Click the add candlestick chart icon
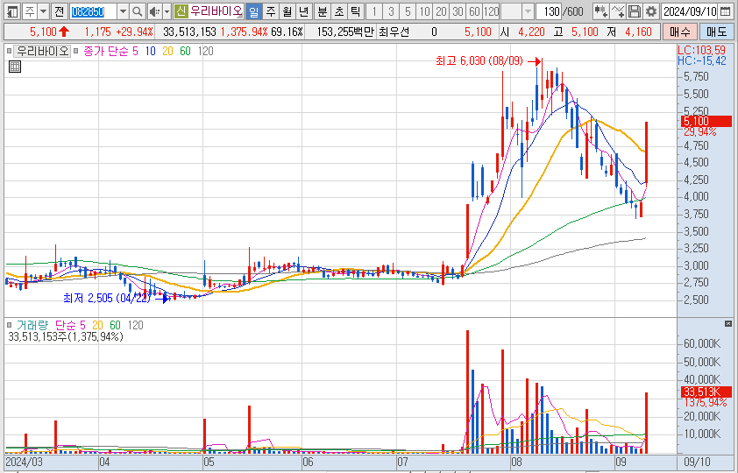This screenshot has height=473, width=738. click(x=600, y=11)
